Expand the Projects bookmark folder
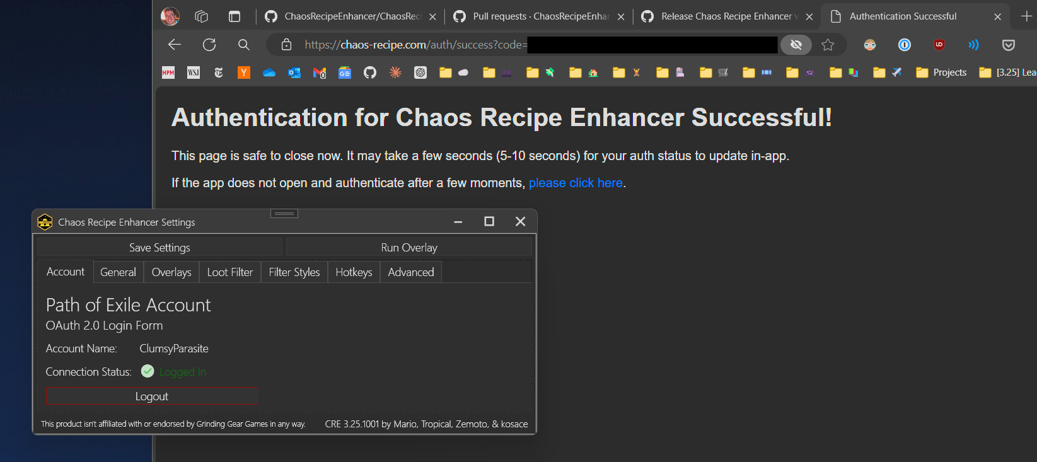 pos(941,72)
